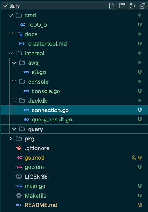148x212 pixels.
Task: Collapse the docs folder chevron
Action: coord(10,34)
